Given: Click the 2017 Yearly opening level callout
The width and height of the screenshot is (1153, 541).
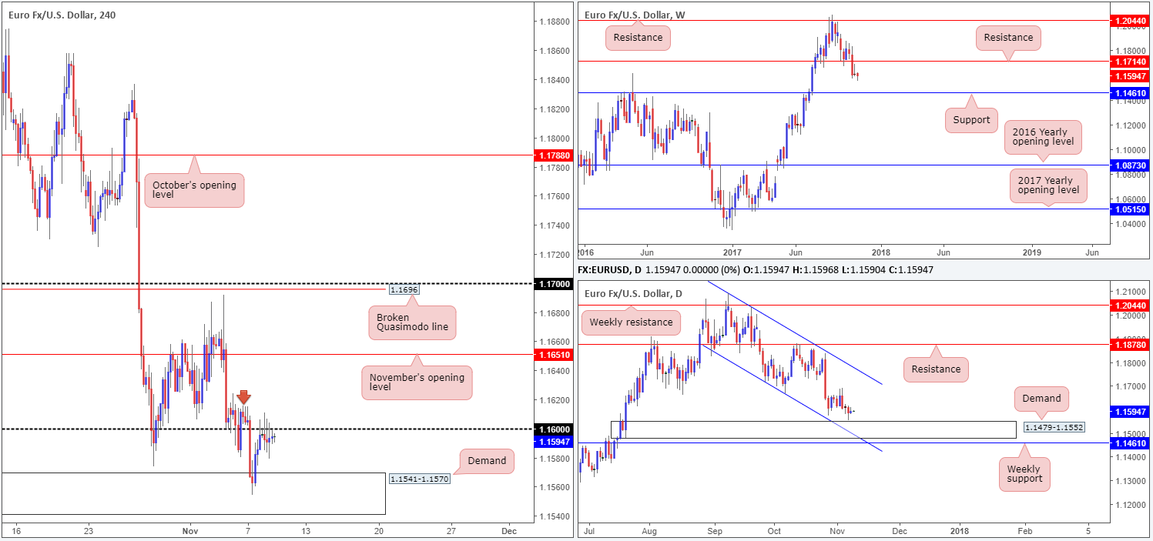Looking at the screenshot, I should coord(1047,184).
